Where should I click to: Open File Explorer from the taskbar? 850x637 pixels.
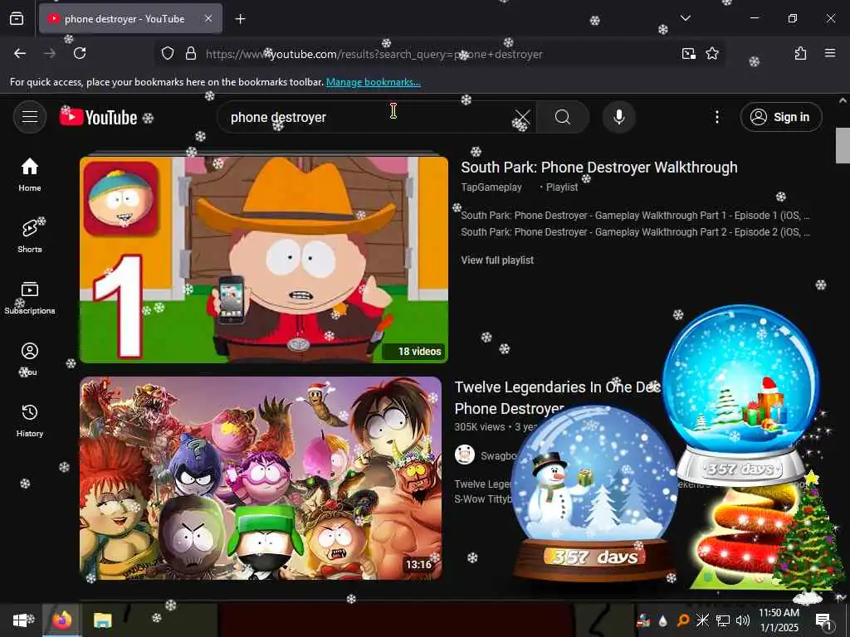tap(102, 620)
